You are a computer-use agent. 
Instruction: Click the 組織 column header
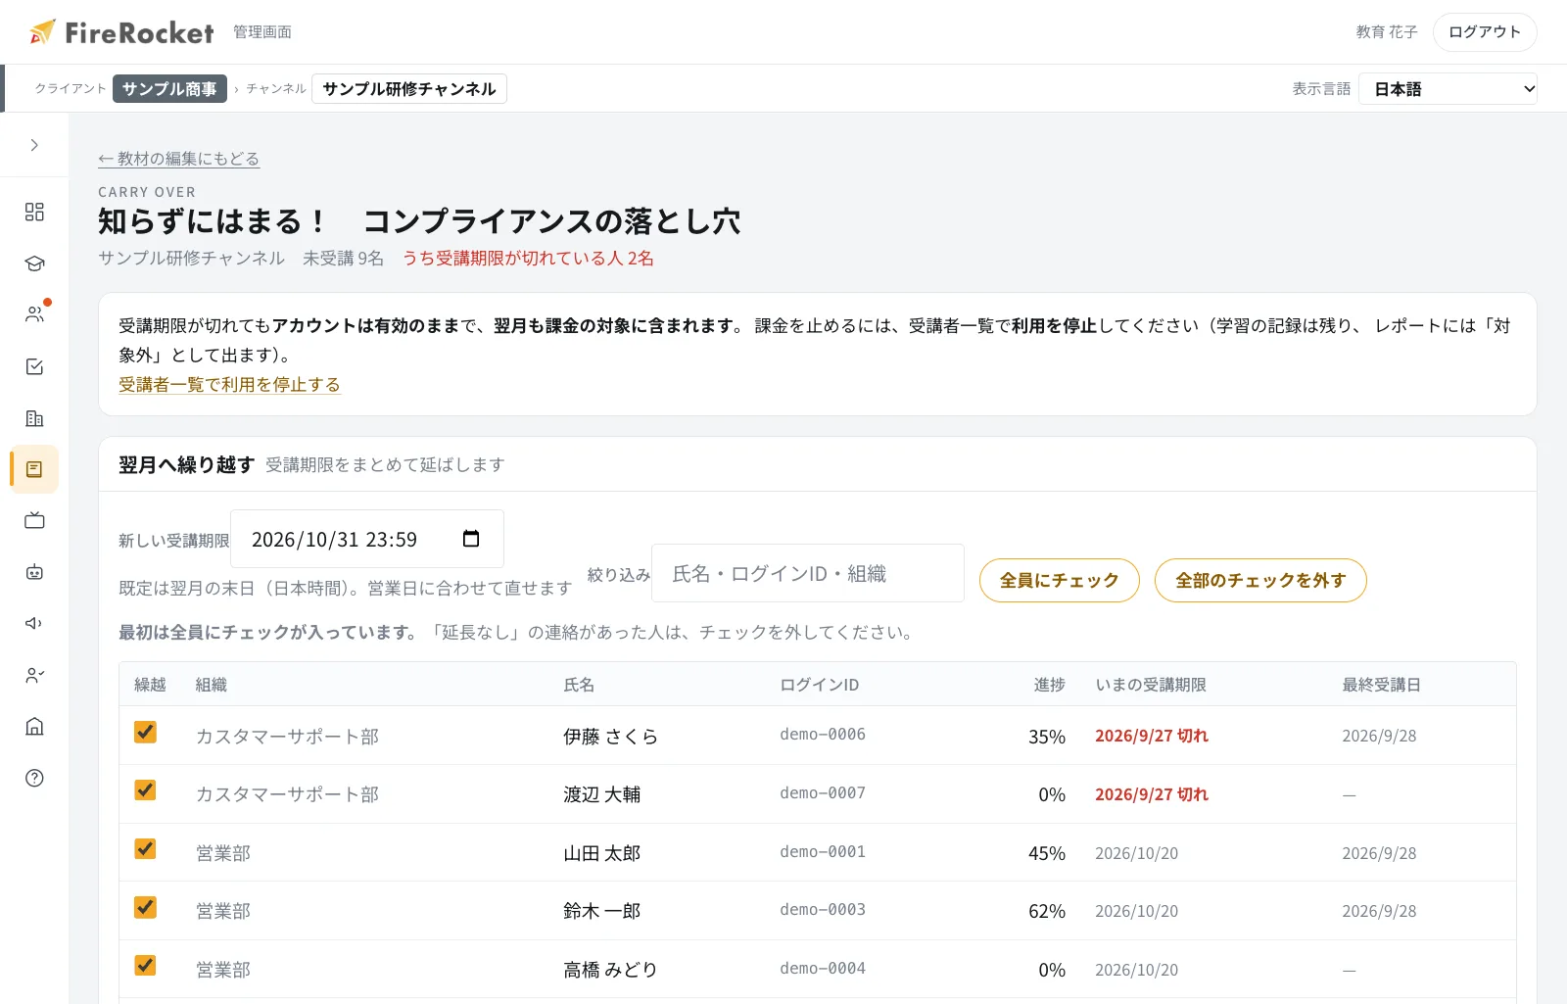(x=212, y=685)
